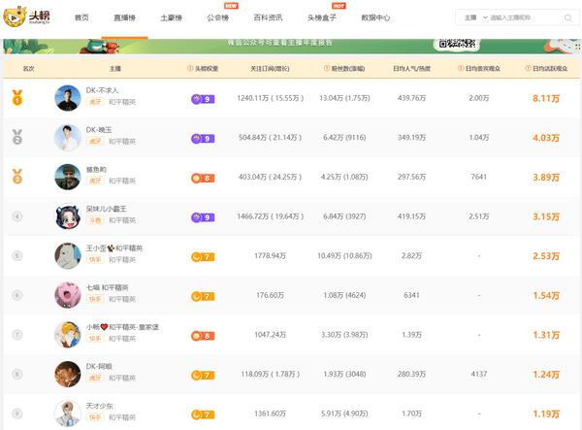582x430 pixels.
Task: Click the info icon beside 日均活跃观众 header
Action: [528, 68]
